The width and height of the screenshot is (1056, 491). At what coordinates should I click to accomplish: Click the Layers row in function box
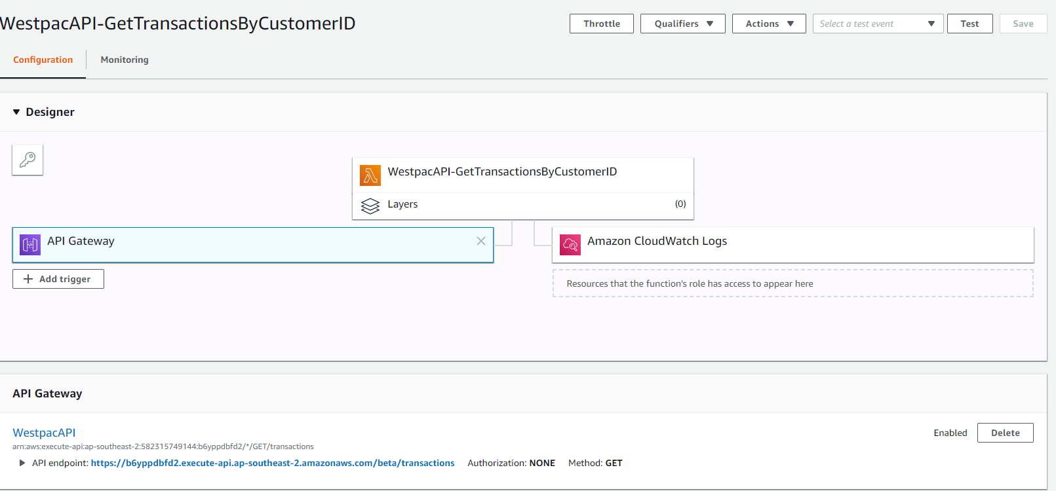coord(523,206)
